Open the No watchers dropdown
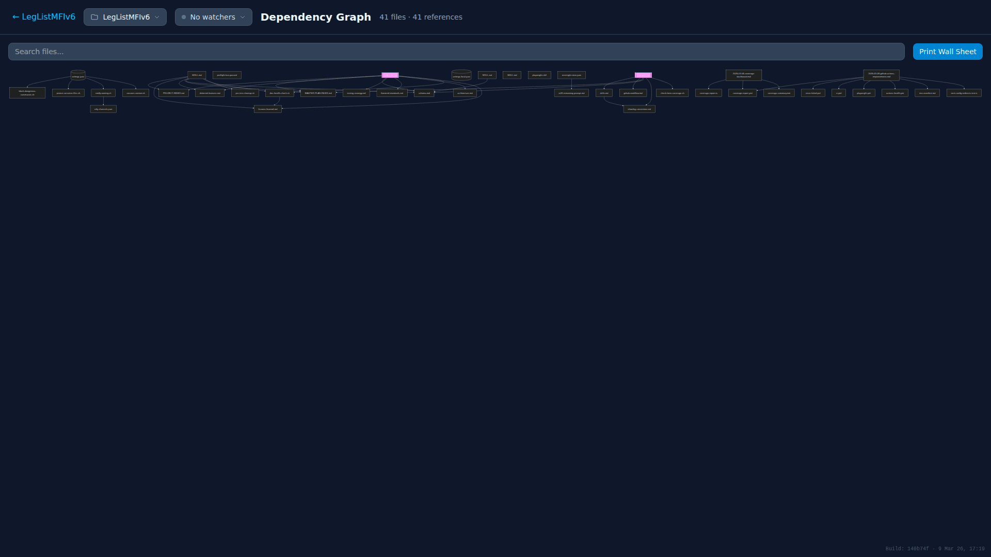The width and height of the screenshot is (991, 557). (x=213, y=17)
